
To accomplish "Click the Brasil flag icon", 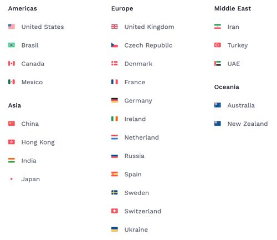I will click(12, 45).
